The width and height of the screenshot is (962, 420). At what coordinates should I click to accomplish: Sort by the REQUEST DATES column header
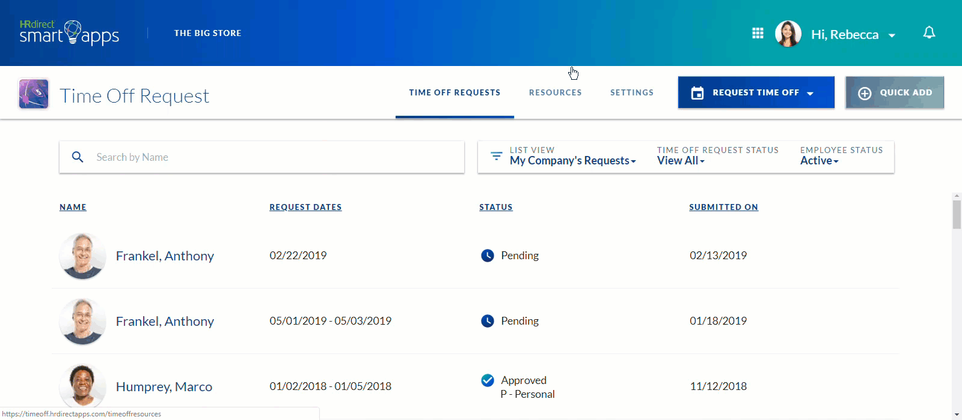[x=305, y=207]
